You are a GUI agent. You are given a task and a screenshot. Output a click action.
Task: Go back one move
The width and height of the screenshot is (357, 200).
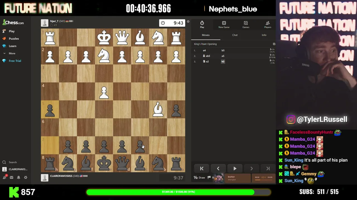[218, 169]
